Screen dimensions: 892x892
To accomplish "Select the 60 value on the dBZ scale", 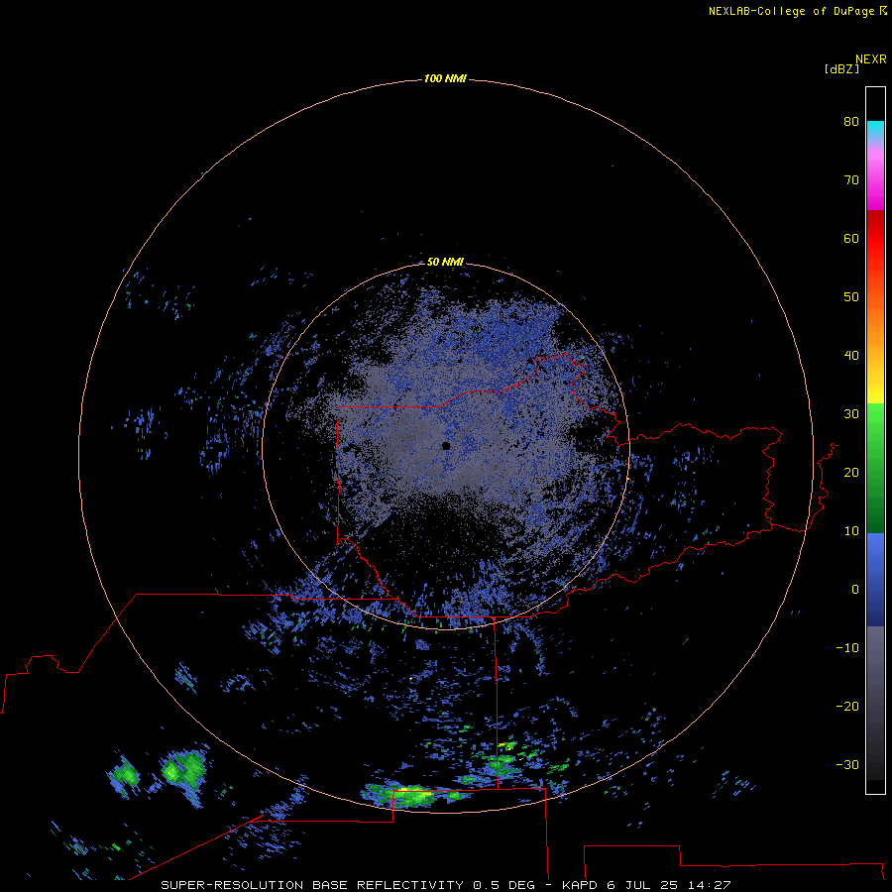I will 851,238.
